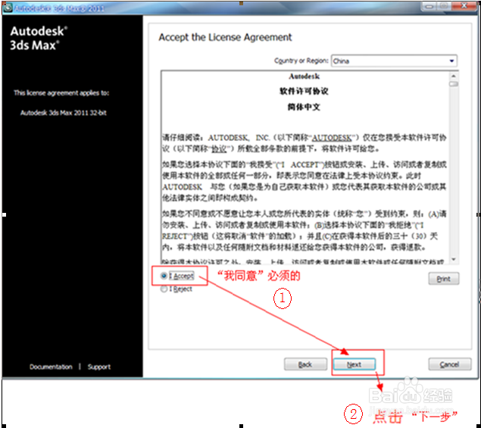Select the I Reject radio button

point(164,289)
